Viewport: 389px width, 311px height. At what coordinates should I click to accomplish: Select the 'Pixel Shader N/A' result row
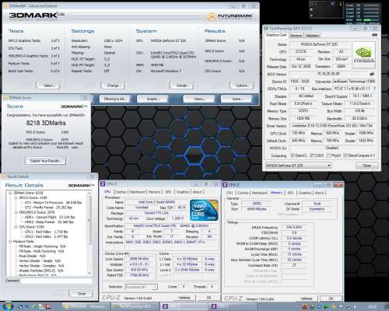click(32, 256)
